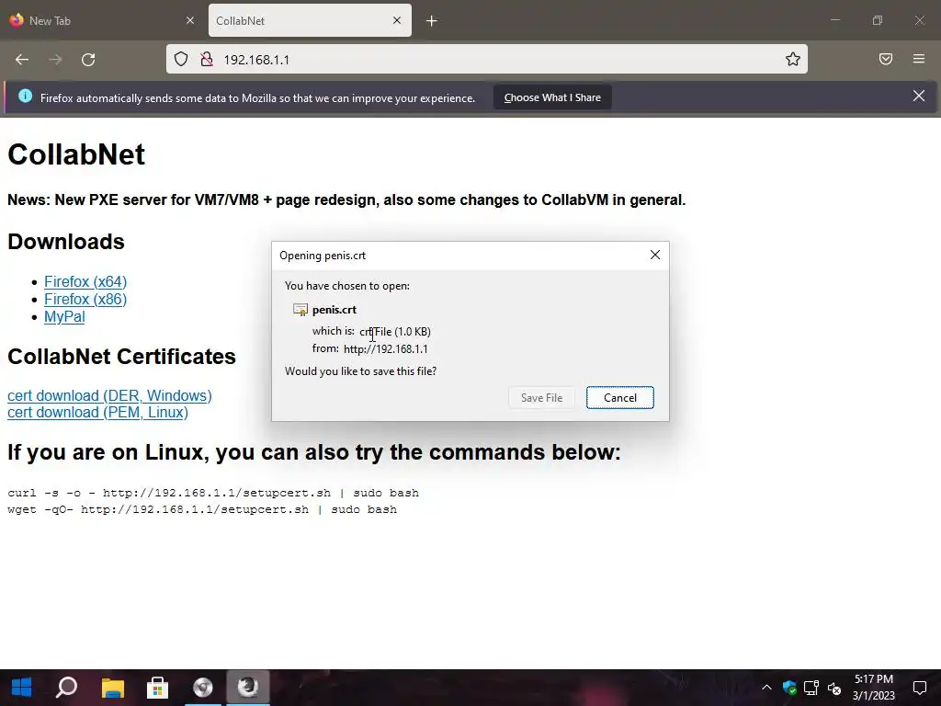The height and width of the screenshot is (706, 941).
Task: Close the New Tab tab
Action: click(190, 20)
